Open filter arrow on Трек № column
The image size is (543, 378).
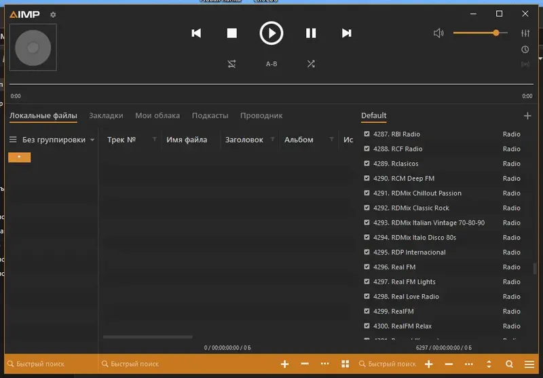click(x=155, y=139)
